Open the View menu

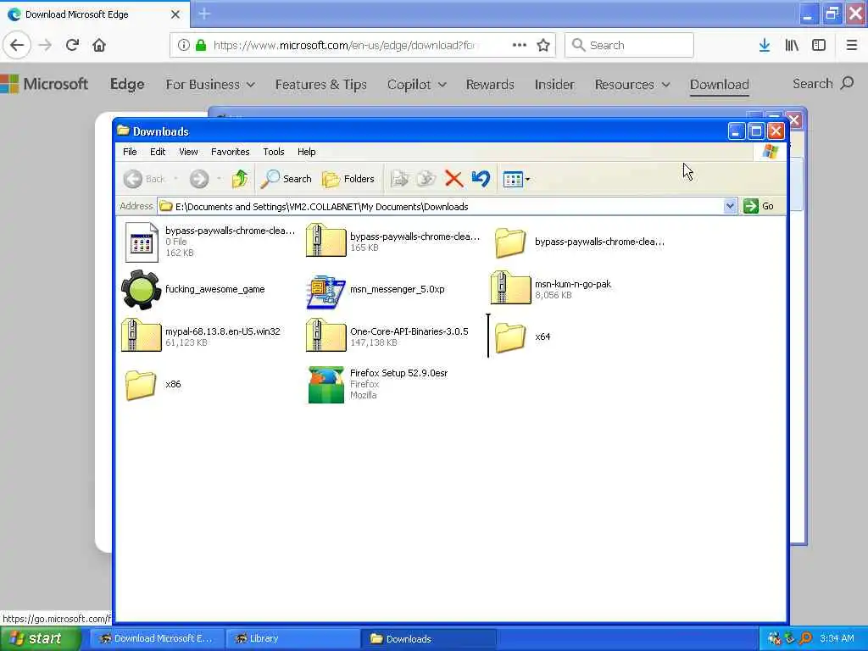tap(188, 152)
